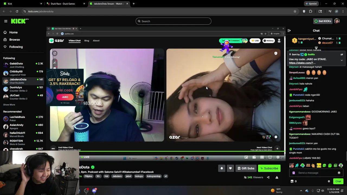Toggle stream notification bell
This screenshot has width=347, height=195.
221,168
